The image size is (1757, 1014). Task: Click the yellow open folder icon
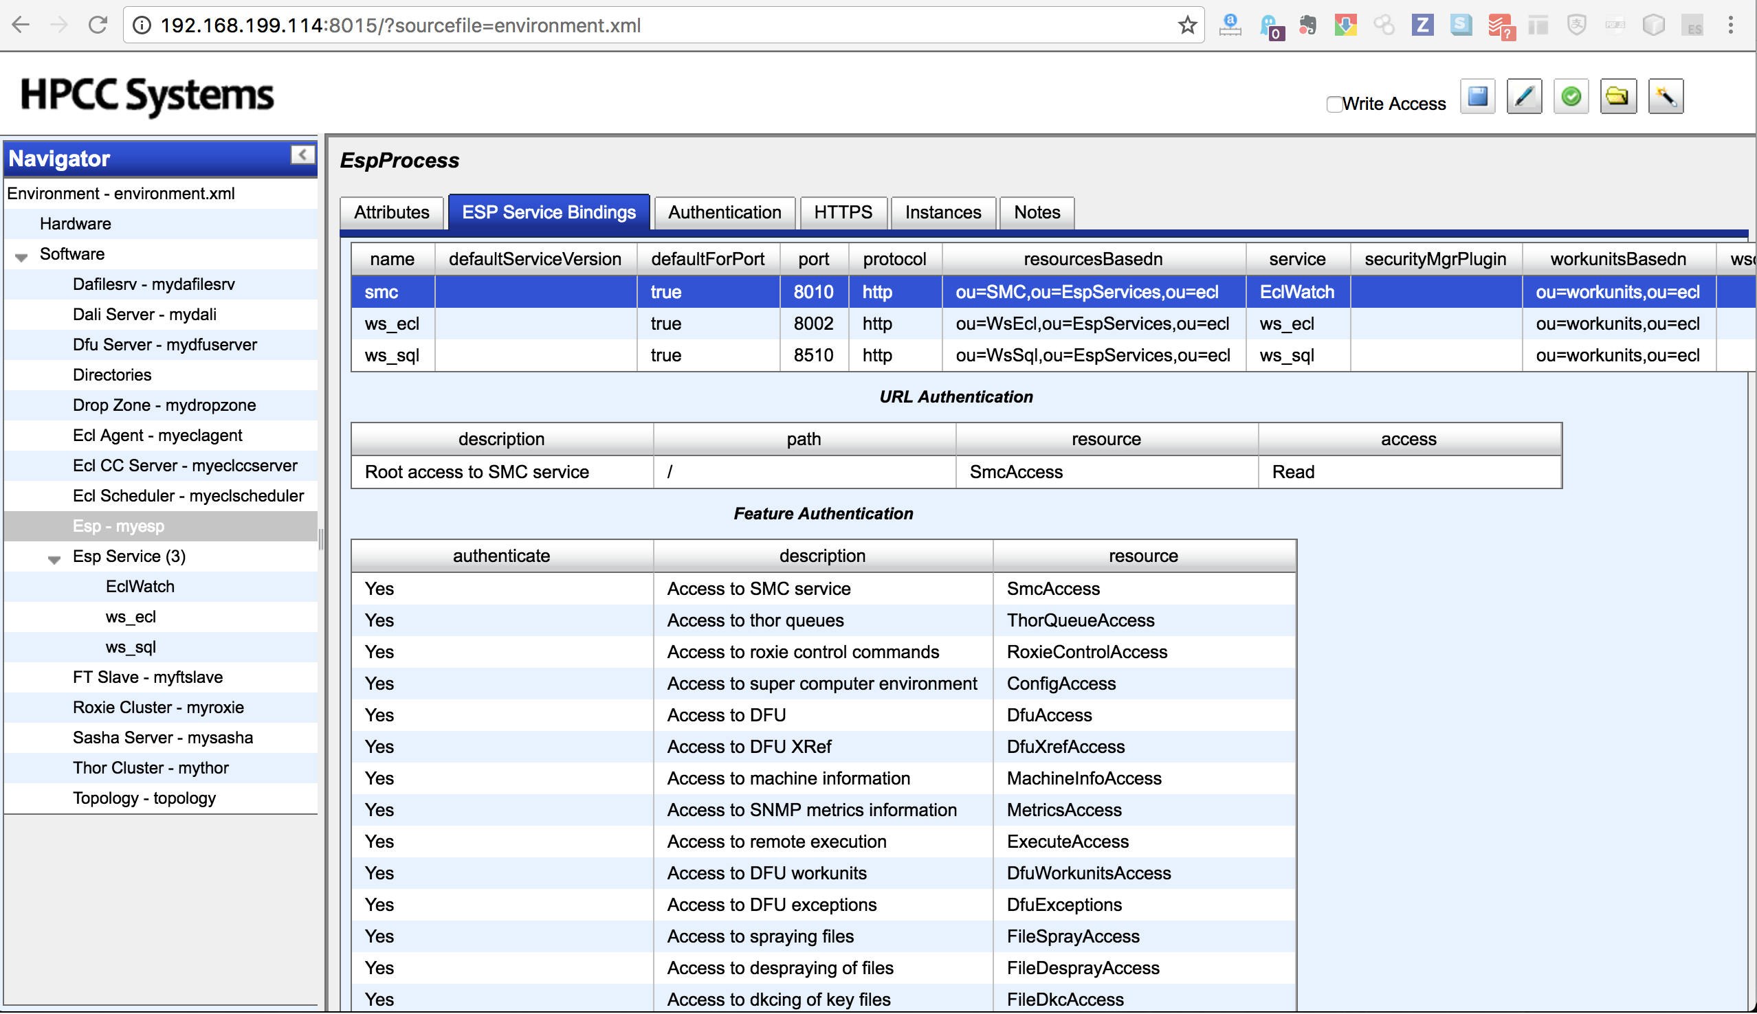tap(1617, 97)
